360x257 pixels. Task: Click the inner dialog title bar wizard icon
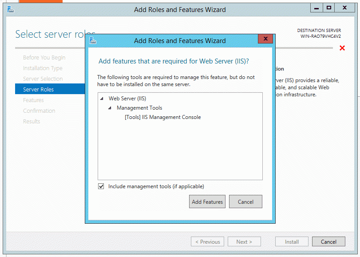click(x=93, y=40)
